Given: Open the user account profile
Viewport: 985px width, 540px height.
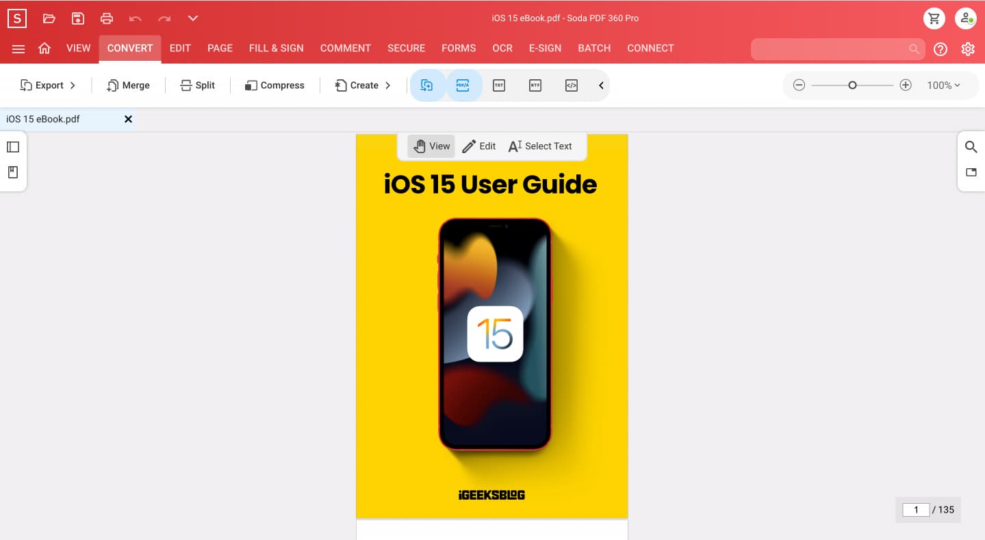Looking at the screenshot, I should (966, 18).
